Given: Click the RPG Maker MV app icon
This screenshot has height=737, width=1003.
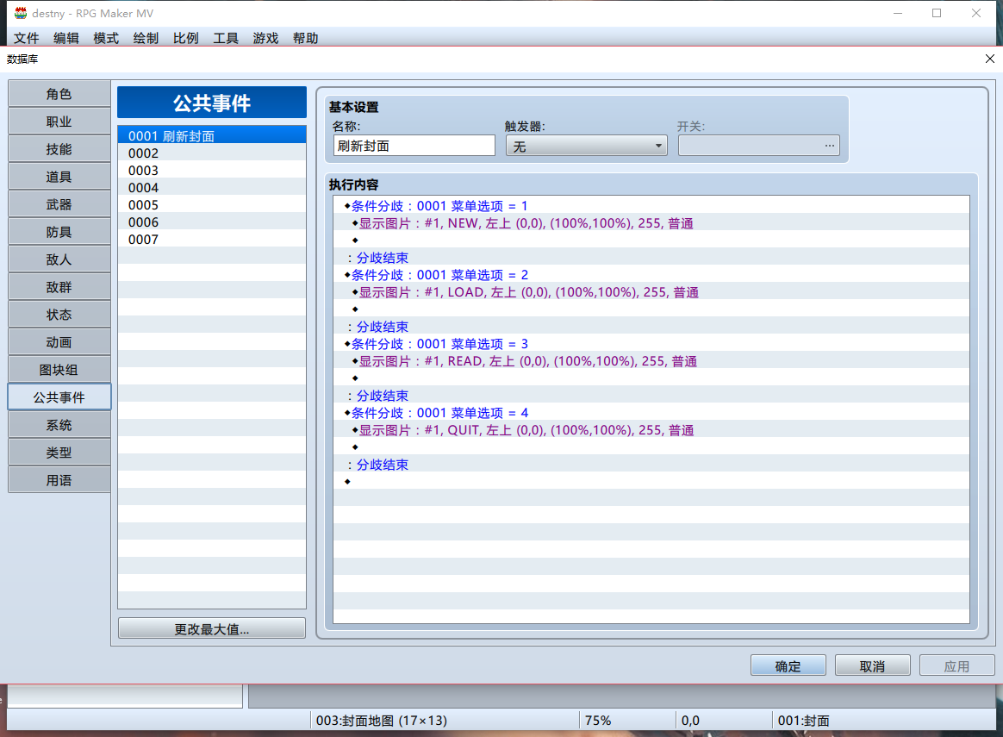Looking at the screenshot, I should 21,13.
